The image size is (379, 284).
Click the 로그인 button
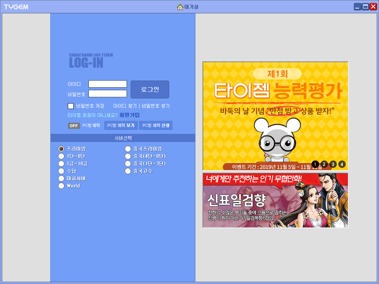(150, 89)
